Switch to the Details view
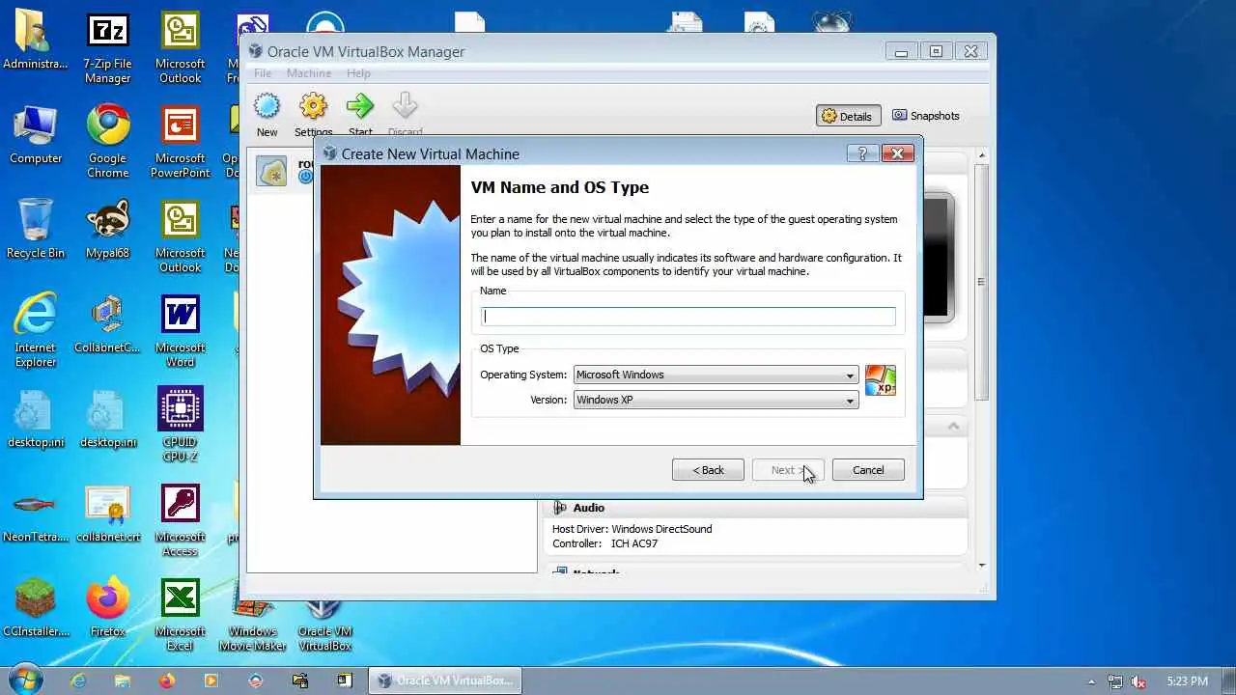Viewport: 1236px width, 695px height. [847, 116]
